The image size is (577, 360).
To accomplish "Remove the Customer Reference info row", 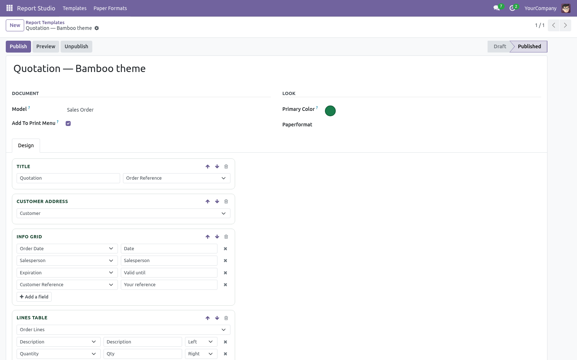I will click(x=225, y=285).
